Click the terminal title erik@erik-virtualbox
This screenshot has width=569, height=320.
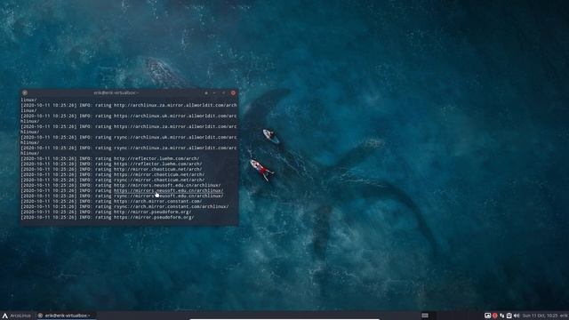tap(116, 92)
